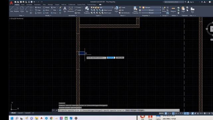Click the Copy tool

pos(38,10)
